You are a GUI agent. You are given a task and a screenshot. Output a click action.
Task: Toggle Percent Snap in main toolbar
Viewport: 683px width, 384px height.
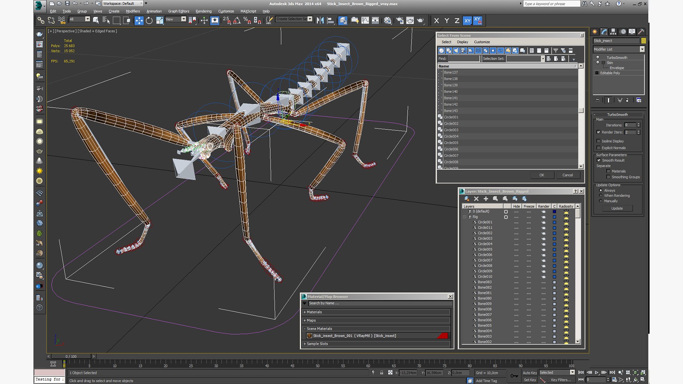coord(247,20)
